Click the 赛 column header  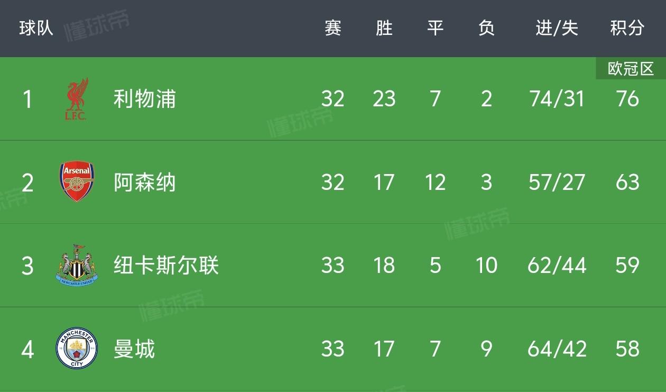[x=333, y=28]
